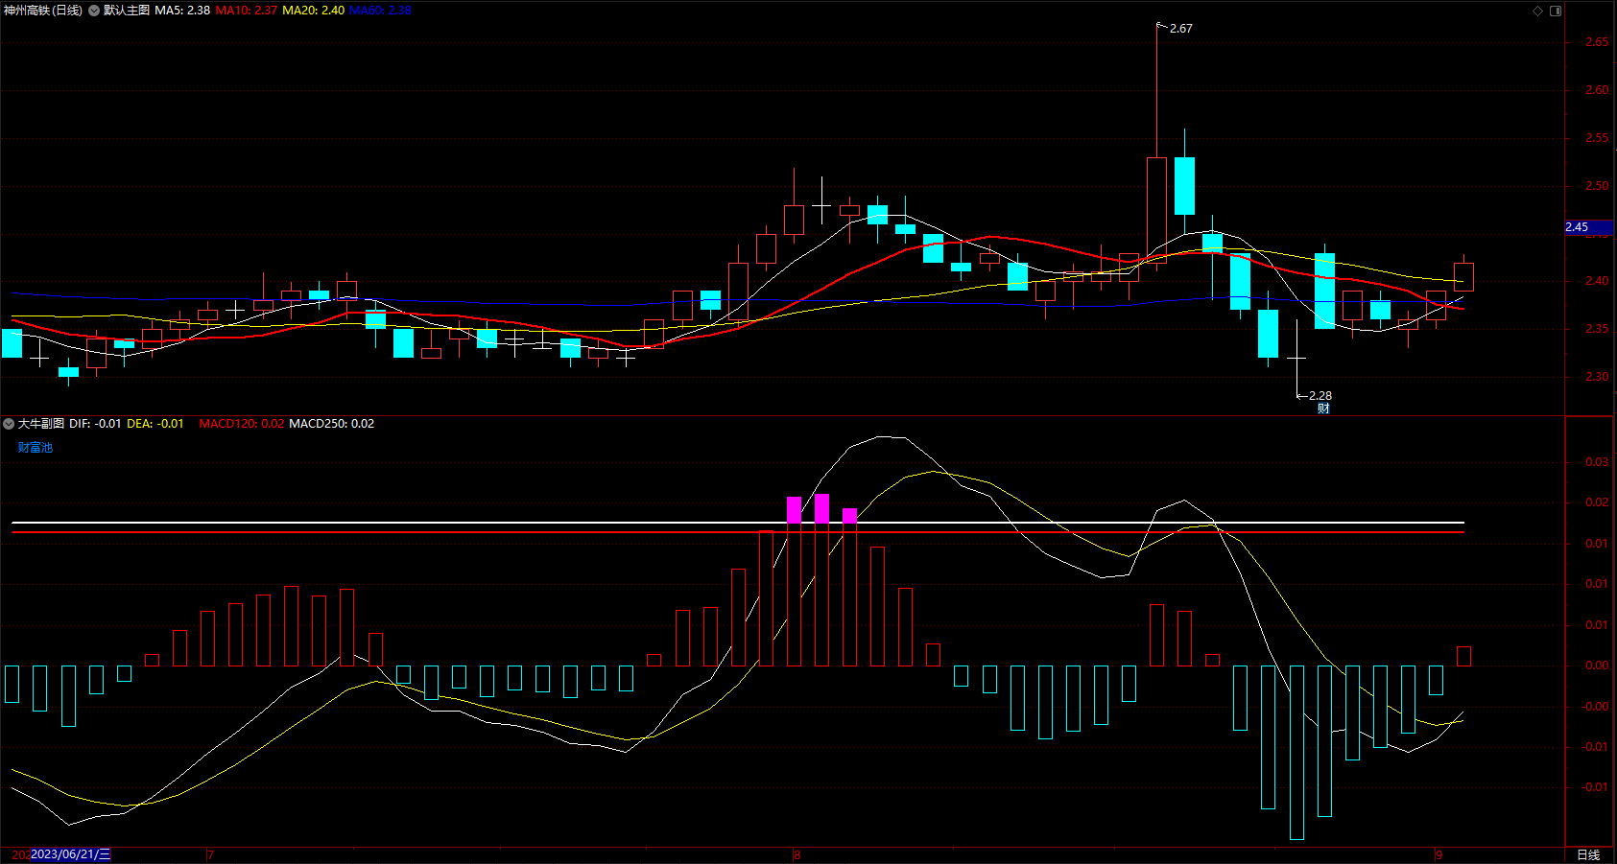Click the month 9 marker on the time axis
The width and height of the screenshot is (1617, 864).
click(1439, 854)
